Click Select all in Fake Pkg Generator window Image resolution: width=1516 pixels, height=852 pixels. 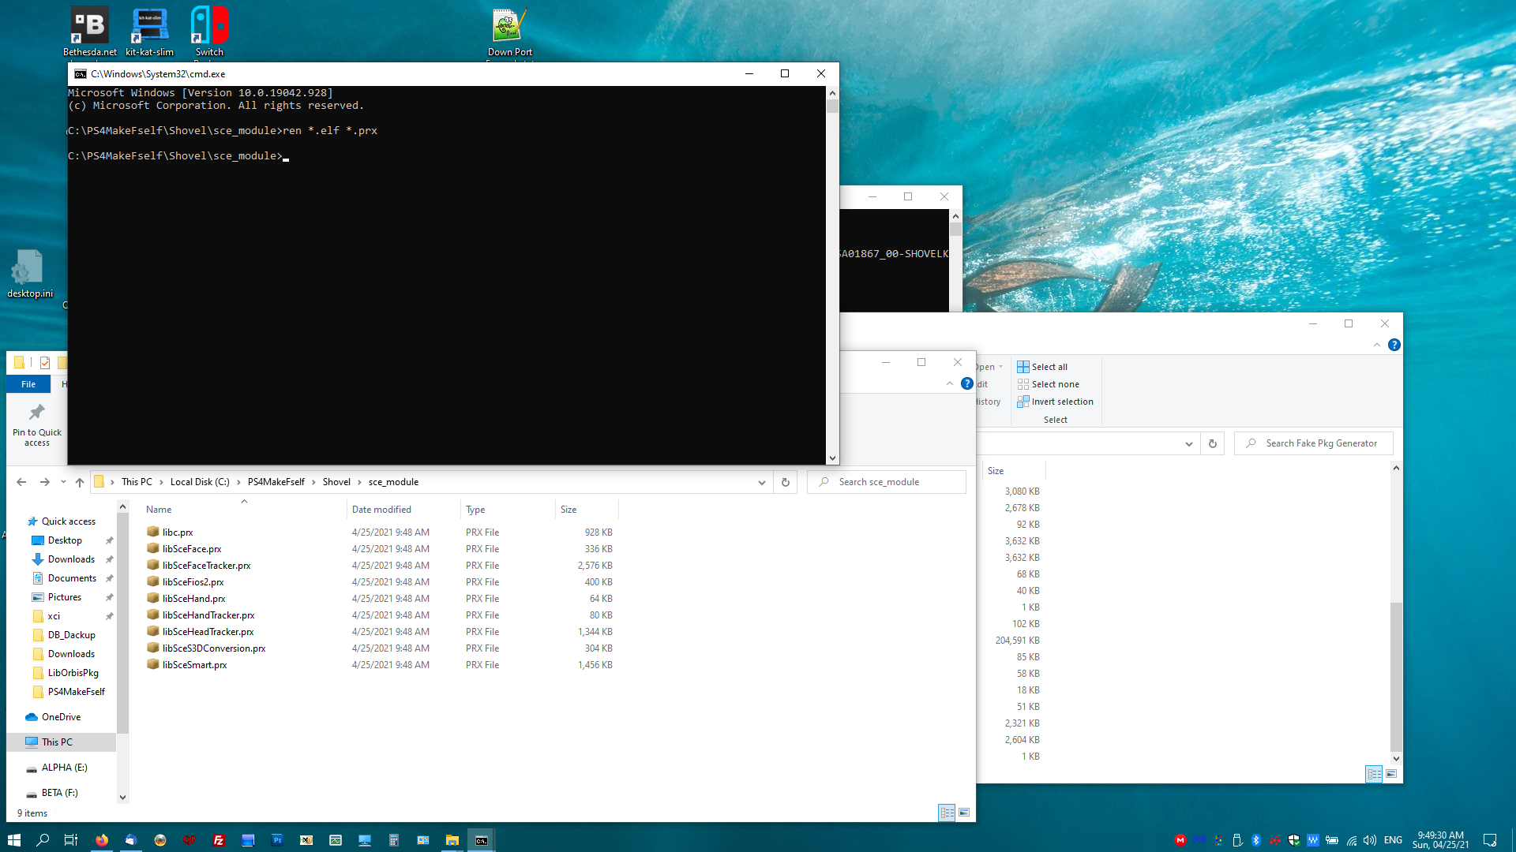tap(1042, 367)
